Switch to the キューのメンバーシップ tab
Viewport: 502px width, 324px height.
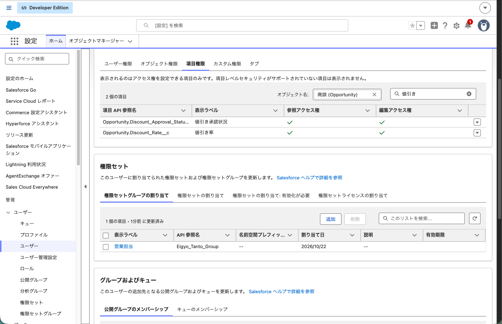[x=202, y=309]
